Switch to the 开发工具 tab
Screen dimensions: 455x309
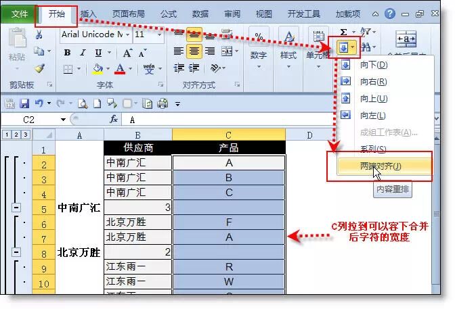tap(304, 14)
